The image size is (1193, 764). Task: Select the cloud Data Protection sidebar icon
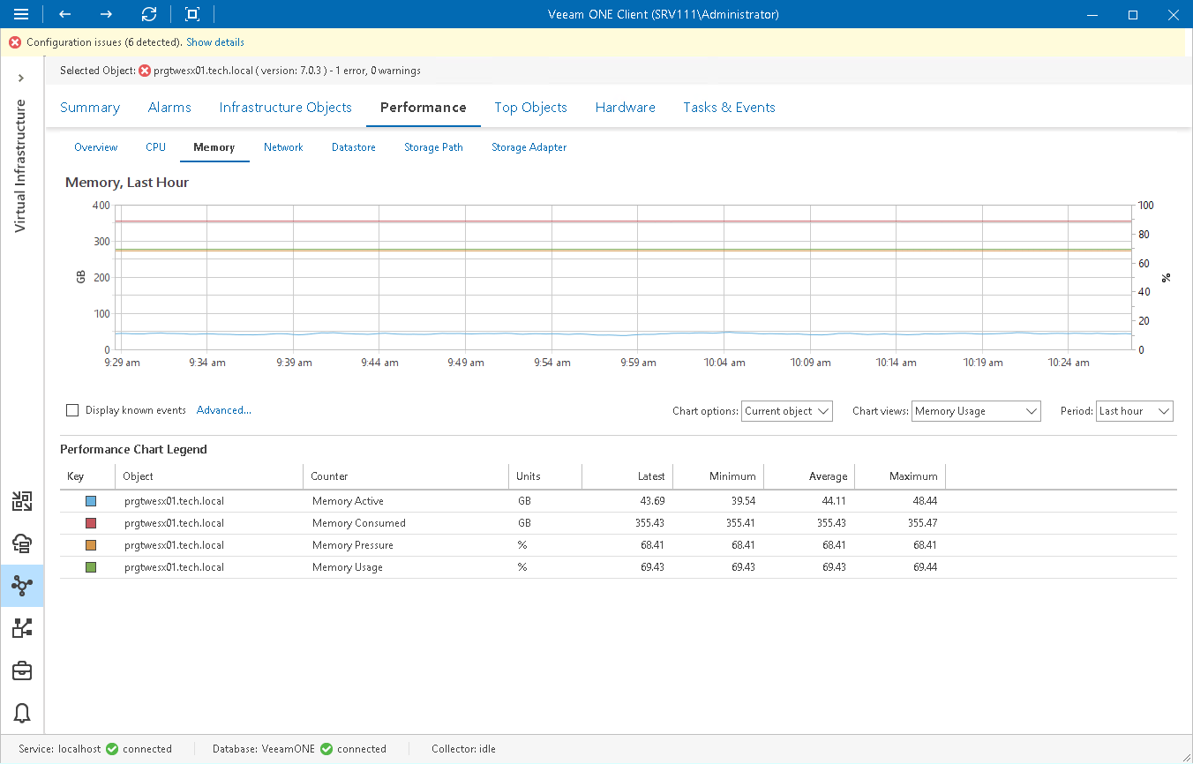pos(22,543)
